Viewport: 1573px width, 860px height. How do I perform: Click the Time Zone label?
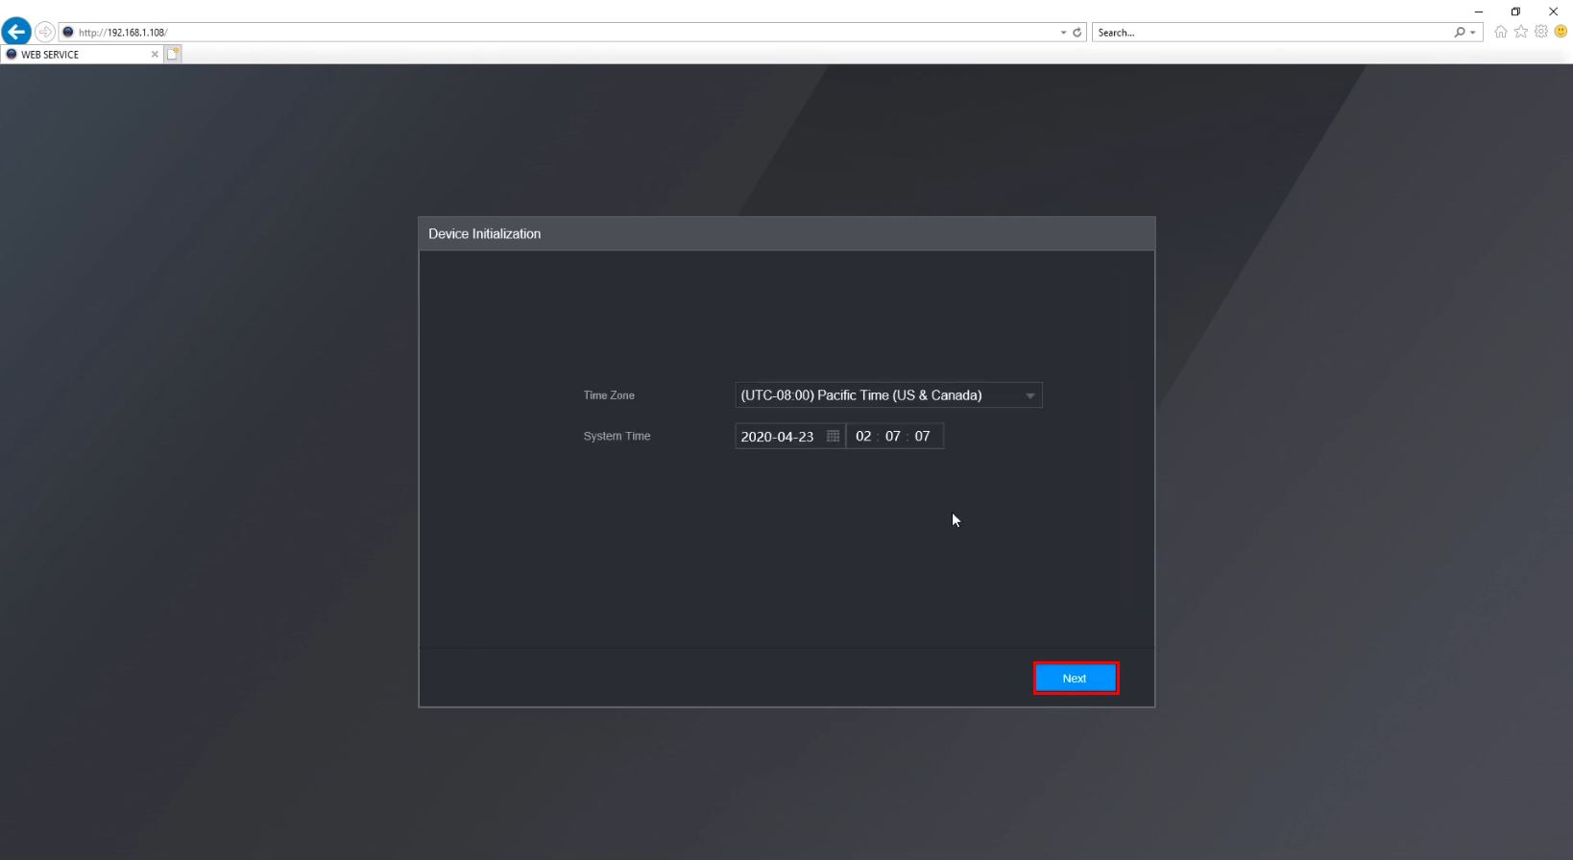609,395
